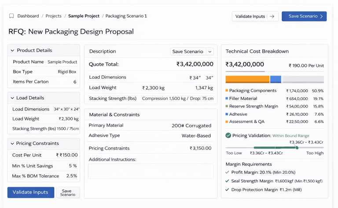Click the orange Packaging Components legend square

point(227,91)
